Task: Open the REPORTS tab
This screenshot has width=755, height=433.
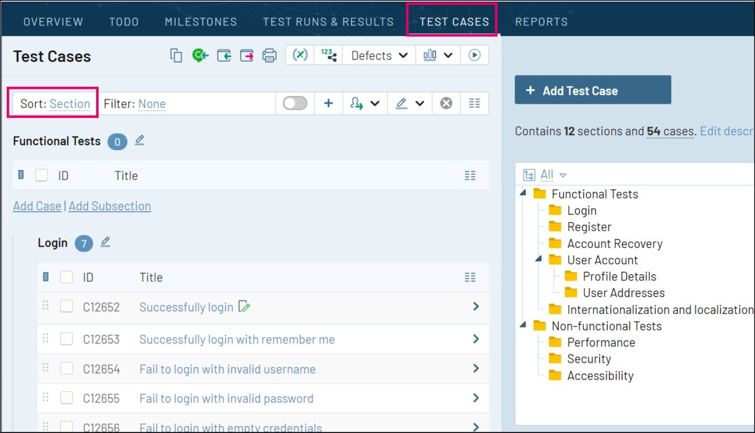Action: click(541, 20)
